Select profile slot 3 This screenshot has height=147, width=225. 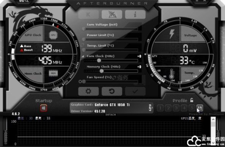pos(176,108)
